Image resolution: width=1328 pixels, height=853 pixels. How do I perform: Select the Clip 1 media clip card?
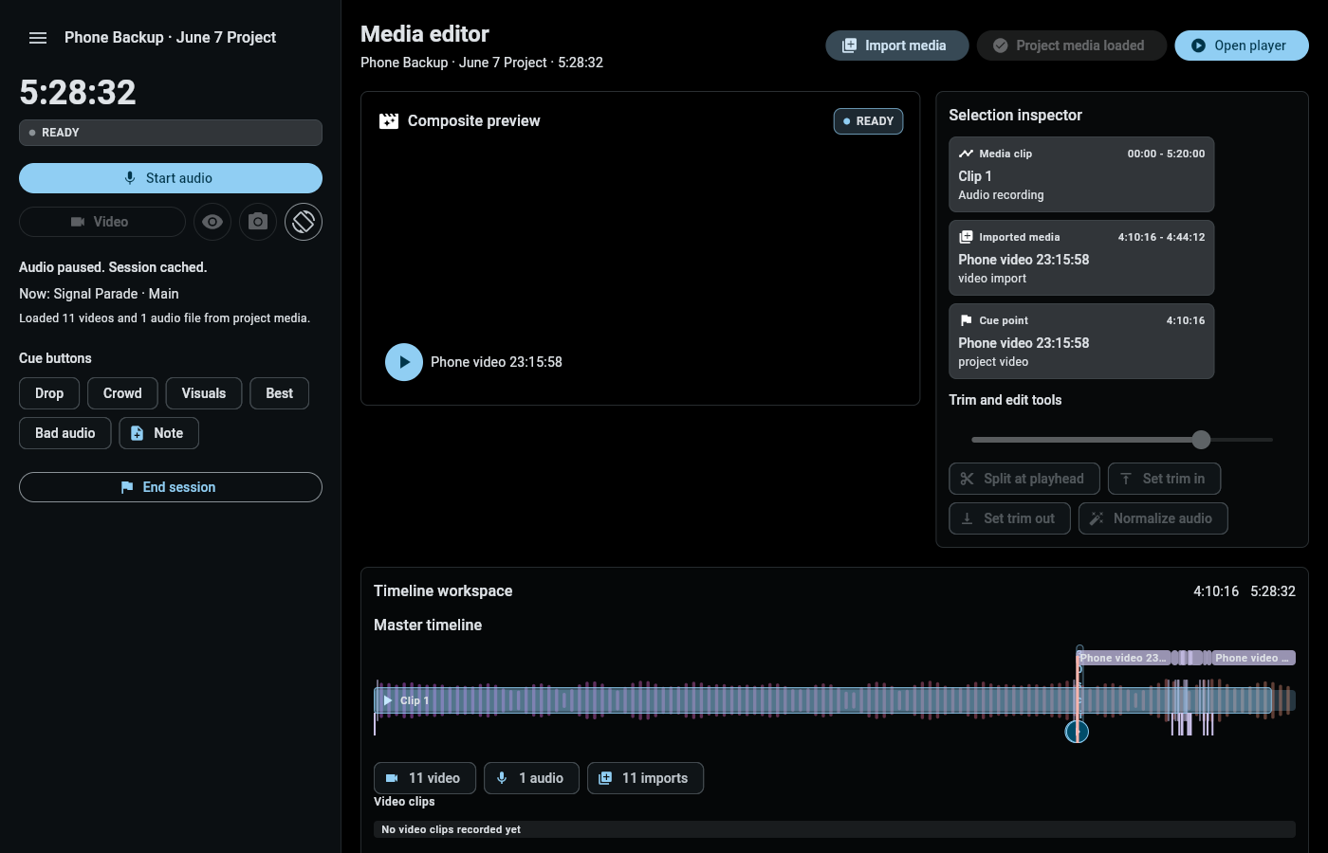click(1081, 174)
